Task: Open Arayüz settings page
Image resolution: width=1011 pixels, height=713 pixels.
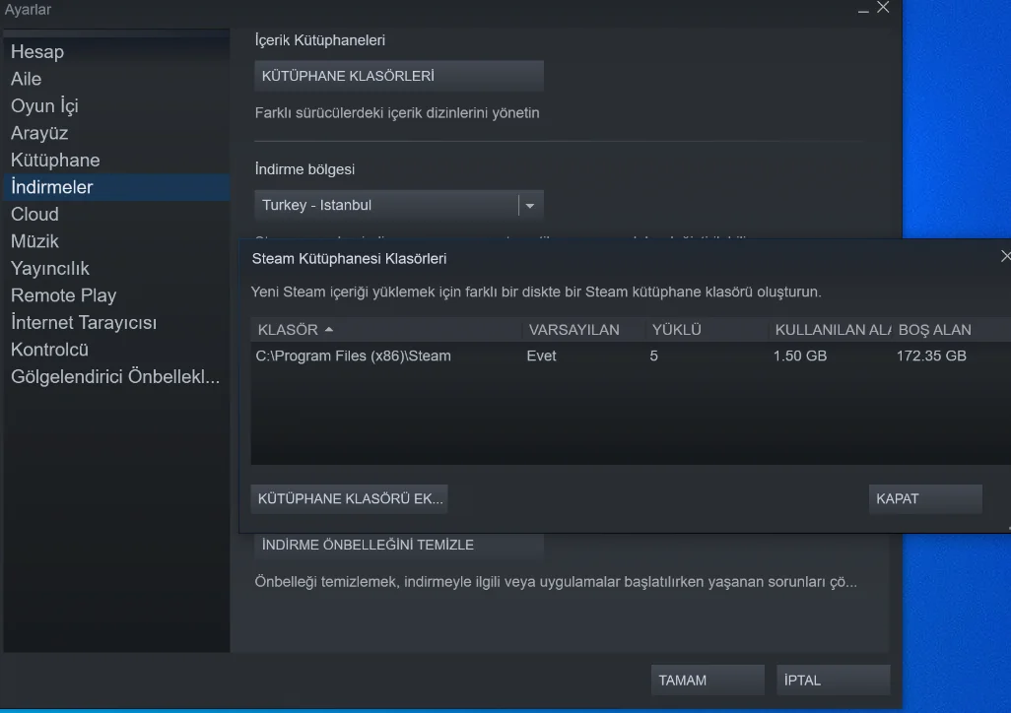Action: (x=116, y=133)
